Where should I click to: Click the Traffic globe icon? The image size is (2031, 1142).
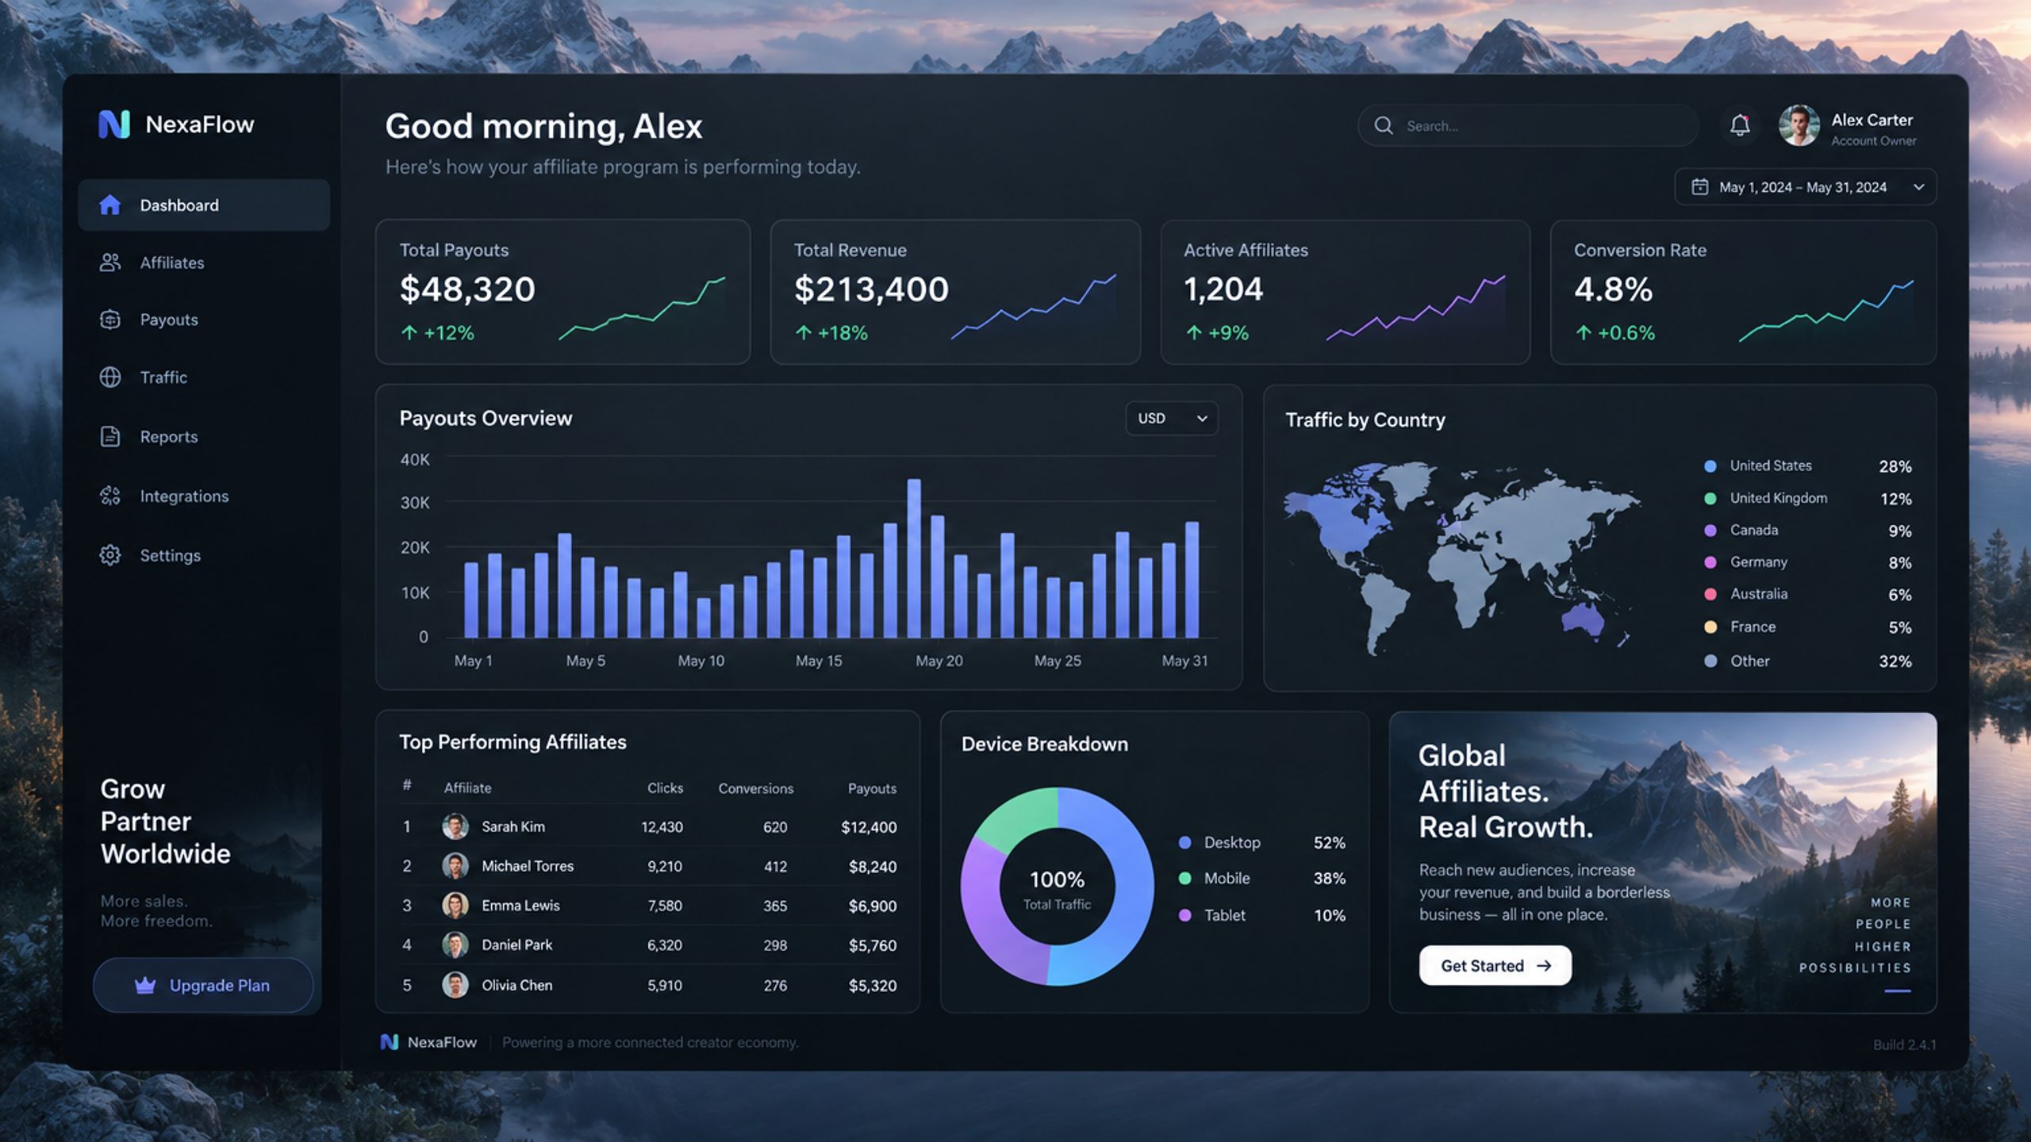click(x=109, y=377)
